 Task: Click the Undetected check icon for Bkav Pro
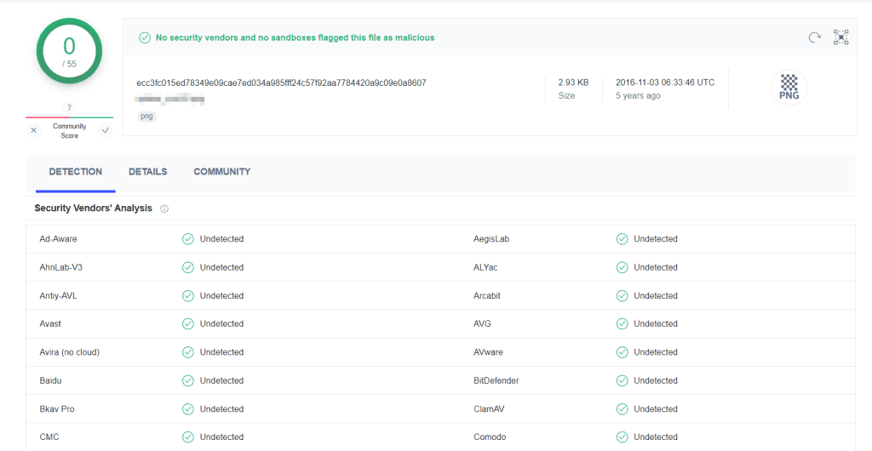point(188,408)
